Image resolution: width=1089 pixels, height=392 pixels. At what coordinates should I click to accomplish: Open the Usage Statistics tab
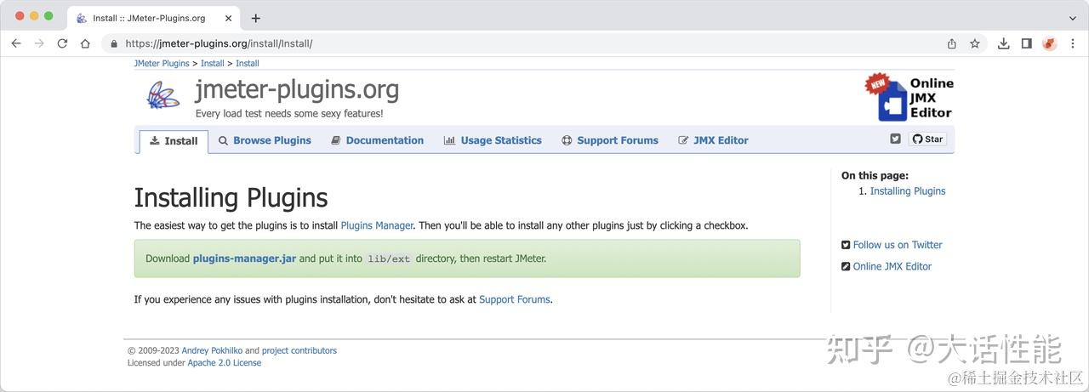493,140
